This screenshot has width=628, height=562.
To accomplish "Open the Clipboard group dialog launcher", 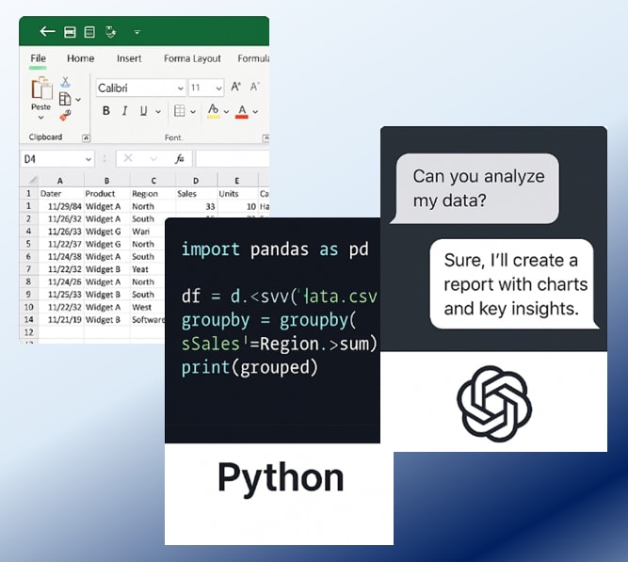I will click(86, 138).
